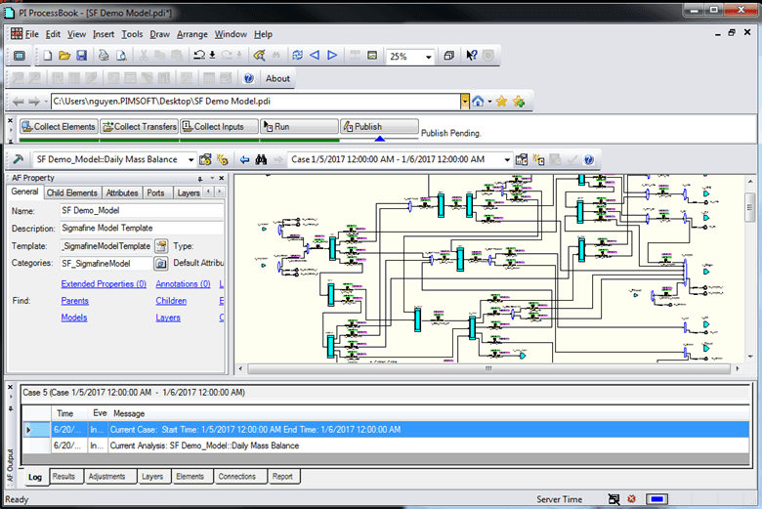Screen dimensions: 762x509
Task: Switch to the Adjustments tab
Action: [106, 477]
